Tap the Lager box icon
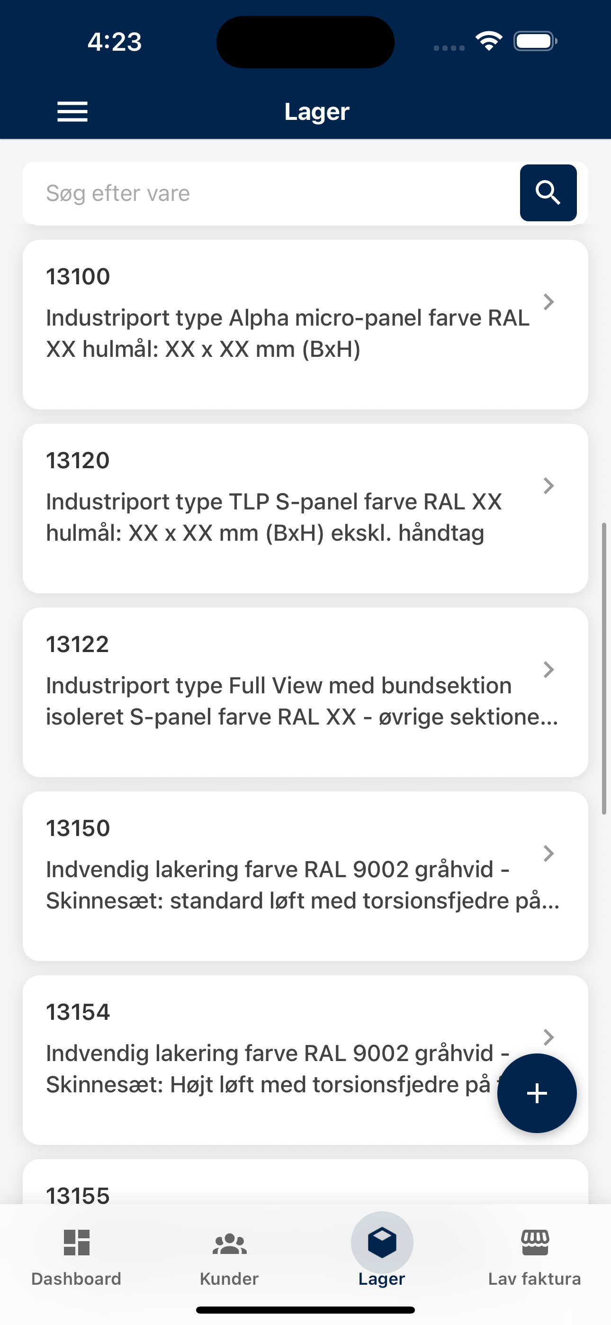Viewport: 611px width, 1325px height. tap(382, 1242)
